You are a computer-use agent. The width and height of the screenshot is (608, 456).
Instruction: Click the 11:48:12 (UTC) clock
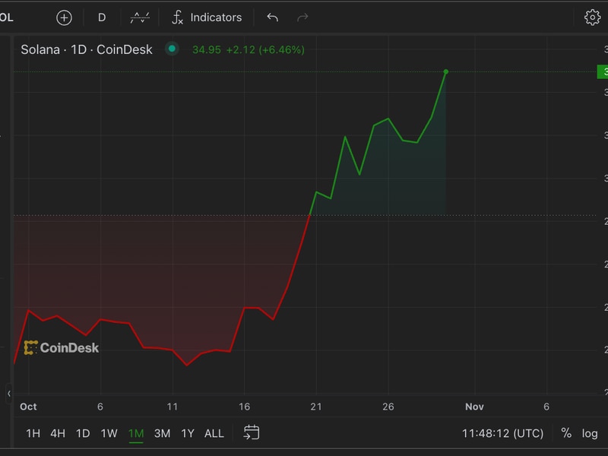click(x=502, y=433)
